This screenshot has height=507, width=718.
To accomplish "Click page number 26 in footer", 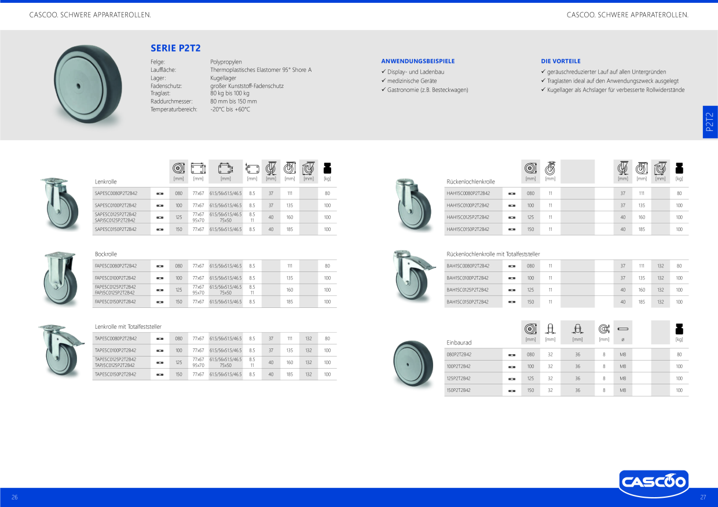I will [15, 497].
